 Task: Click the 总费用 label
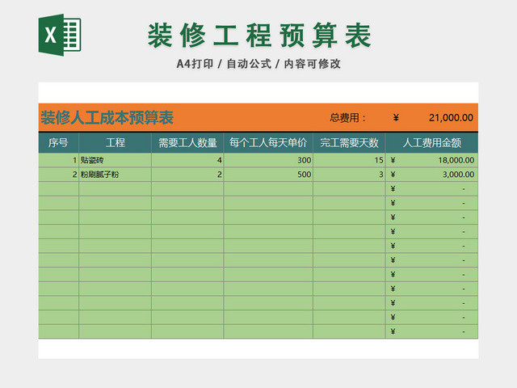point(347,118)
